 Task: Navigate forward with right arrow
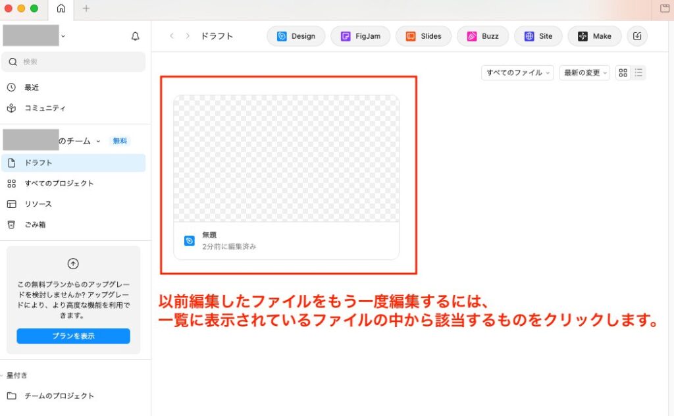[x=188, y=36]
